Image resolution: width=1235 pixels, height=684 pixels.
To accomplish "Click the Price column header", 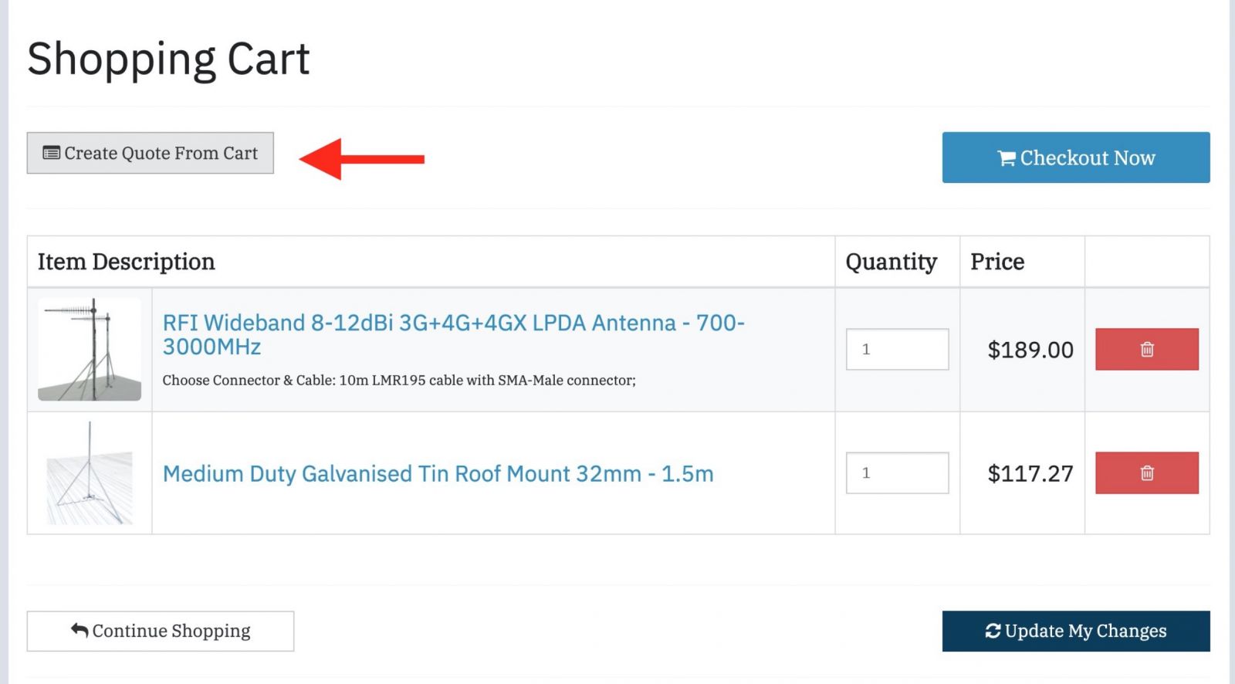I will click(996, 262).
